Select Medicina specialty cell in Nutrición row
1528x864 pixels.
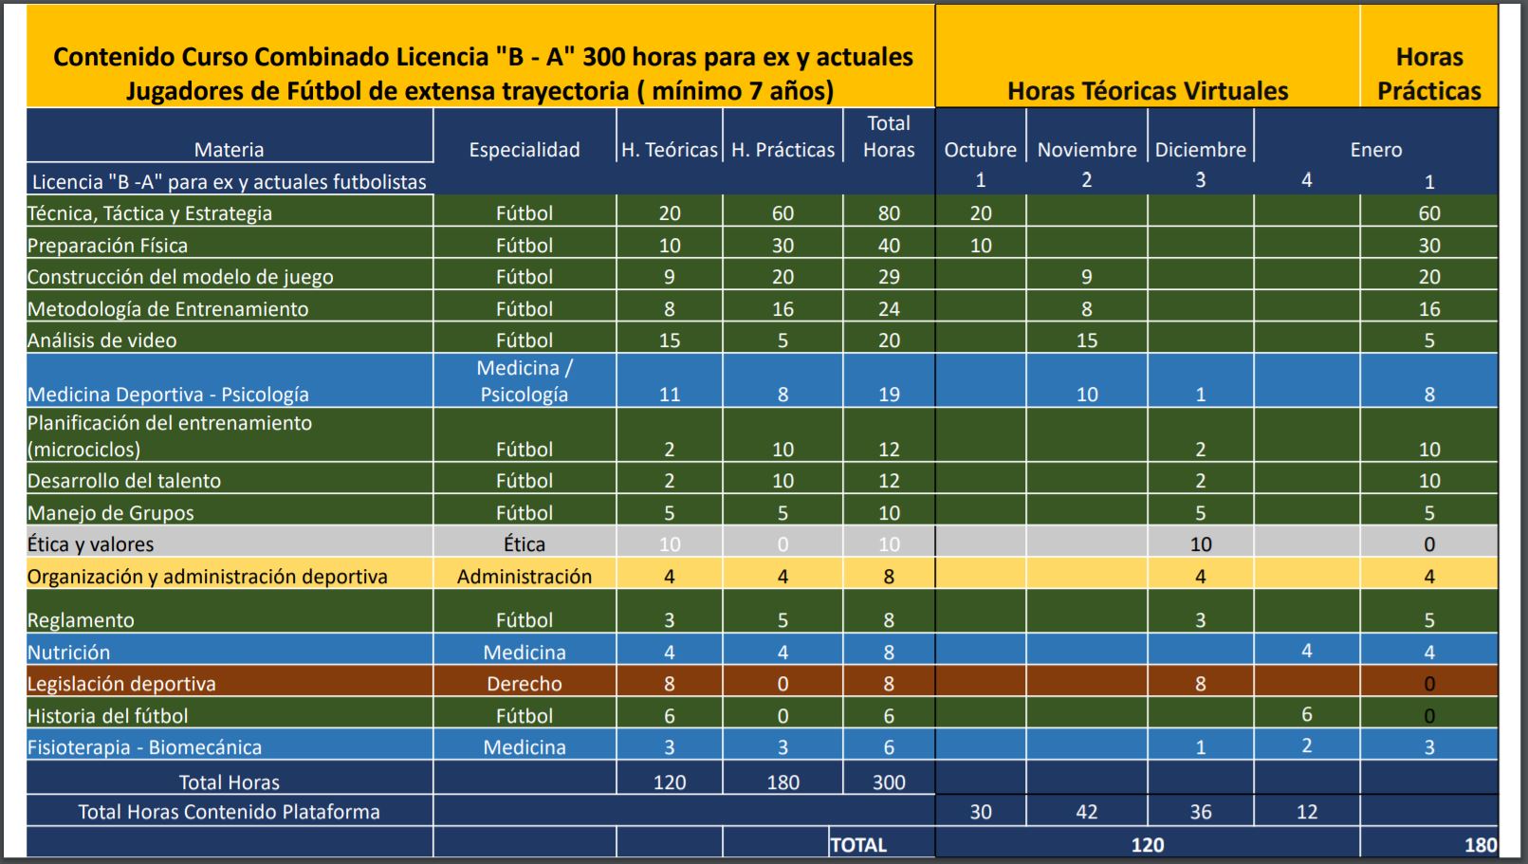click(525, 650)
